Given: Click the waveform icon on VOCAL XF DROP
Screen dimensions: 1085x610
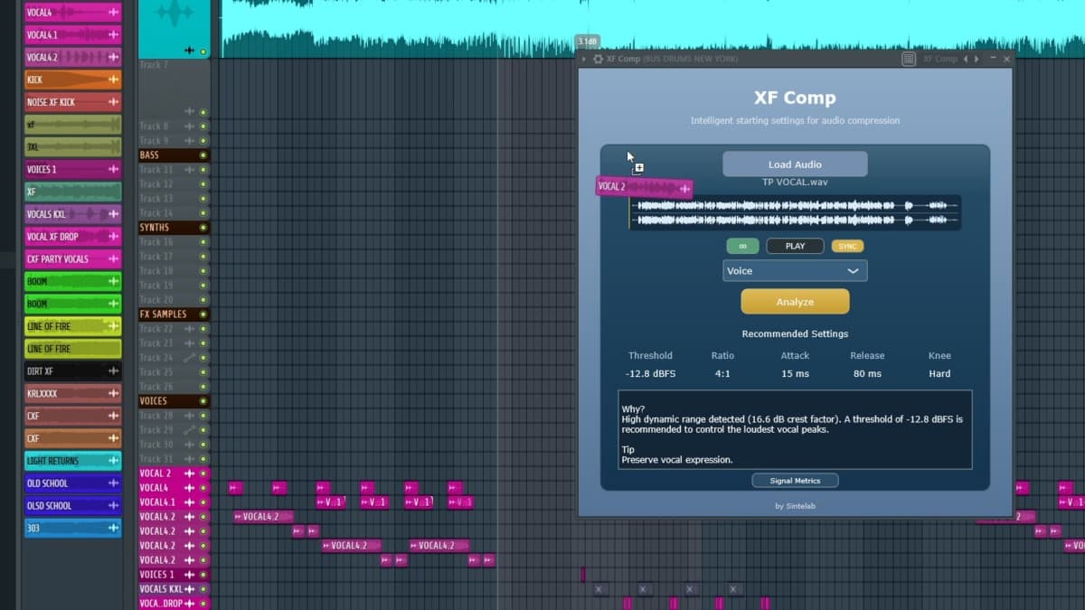Looking at the screenshot, I should click(113, 237).
